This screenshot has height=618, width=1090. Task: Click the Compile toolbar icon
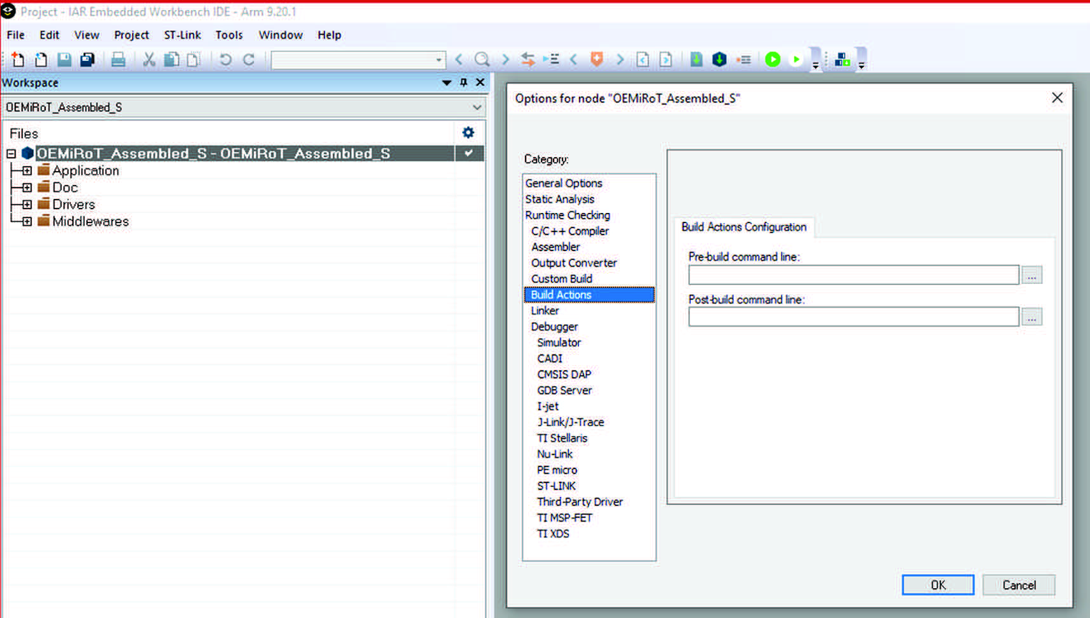coord(696,60)
